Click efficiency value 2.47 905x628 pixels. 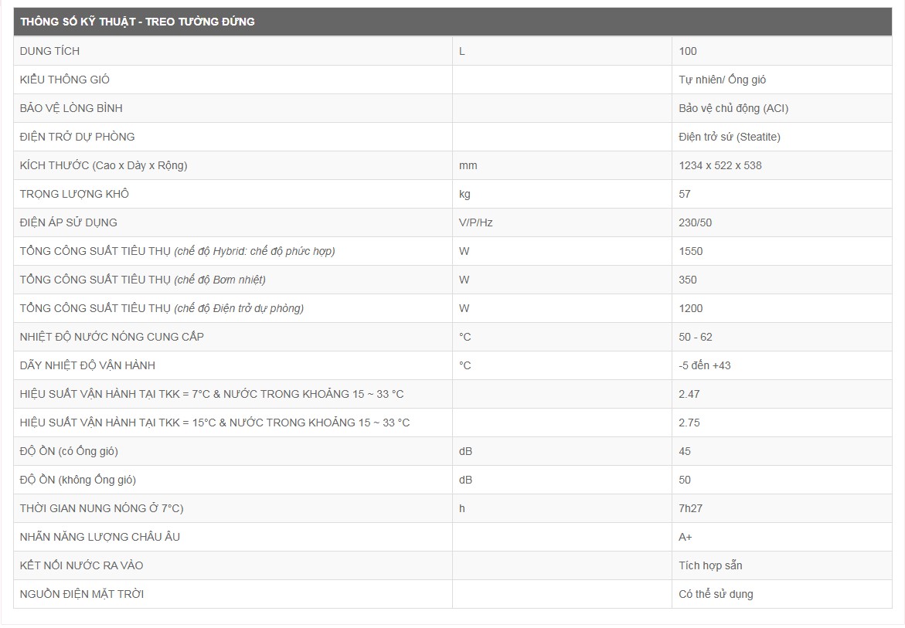[x=689, y=394]
